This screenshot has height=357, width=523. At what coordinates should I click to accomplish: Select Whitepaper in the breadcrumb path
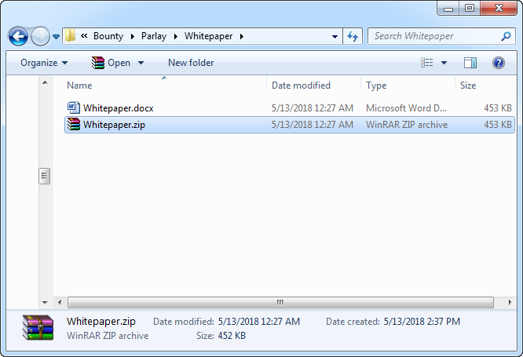click(208, 36)
